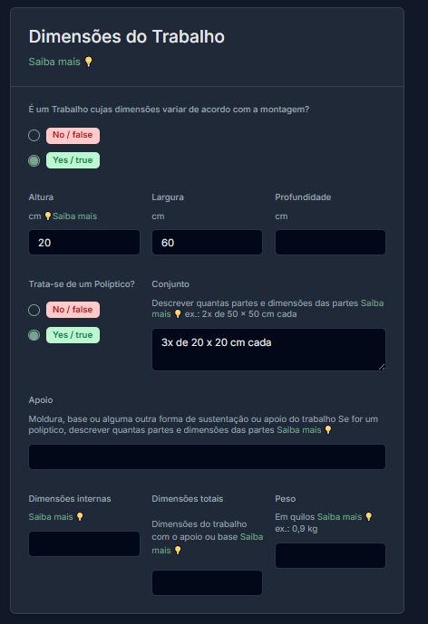Open Saiba mais link in Peso section
This screenshot has width=428, height=624.
tap(339, 516)
